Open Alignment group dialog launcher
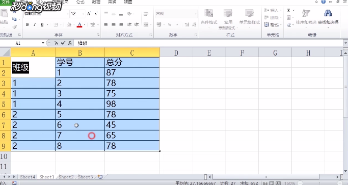 (x=151, y=35)
